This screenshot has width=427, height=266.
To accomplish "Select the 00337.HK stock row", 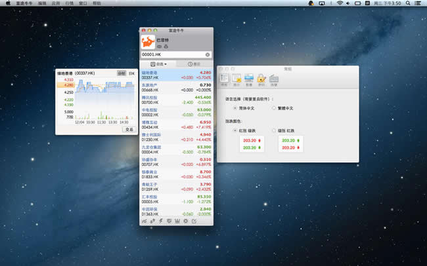I will point(176,75).
